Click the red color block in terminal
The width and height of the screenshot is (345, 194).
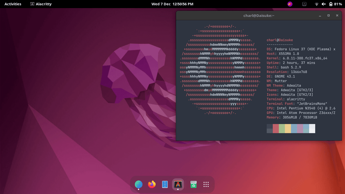pyautogui.click(x=276, y=129)
